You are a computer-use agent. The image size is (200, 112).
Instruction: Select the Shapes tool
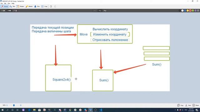(20, 6)
